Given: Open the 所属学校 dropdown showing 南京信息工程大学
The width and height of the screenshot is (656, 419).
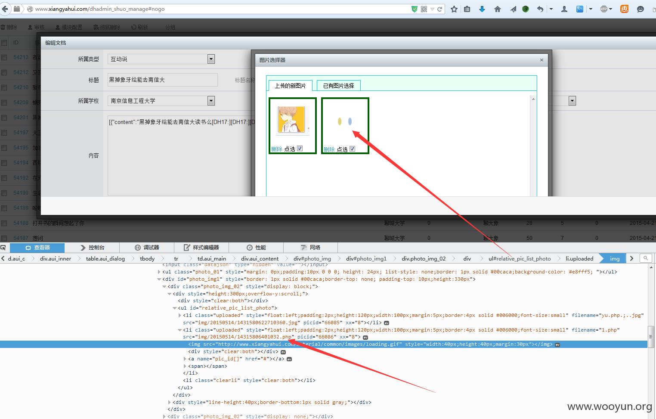Looking at the screenshot, I should click(161, 101).
